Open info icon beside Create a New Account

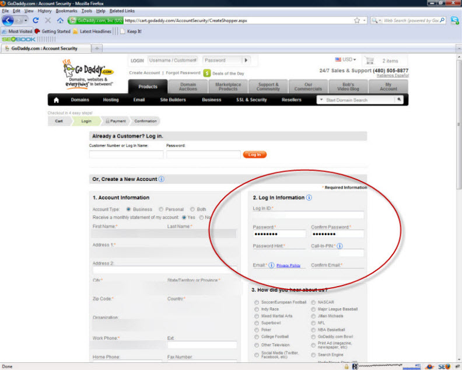(162, 179)
